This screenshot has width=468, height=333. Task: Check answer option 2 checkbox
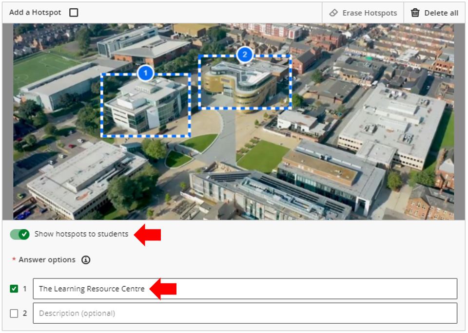14,314
